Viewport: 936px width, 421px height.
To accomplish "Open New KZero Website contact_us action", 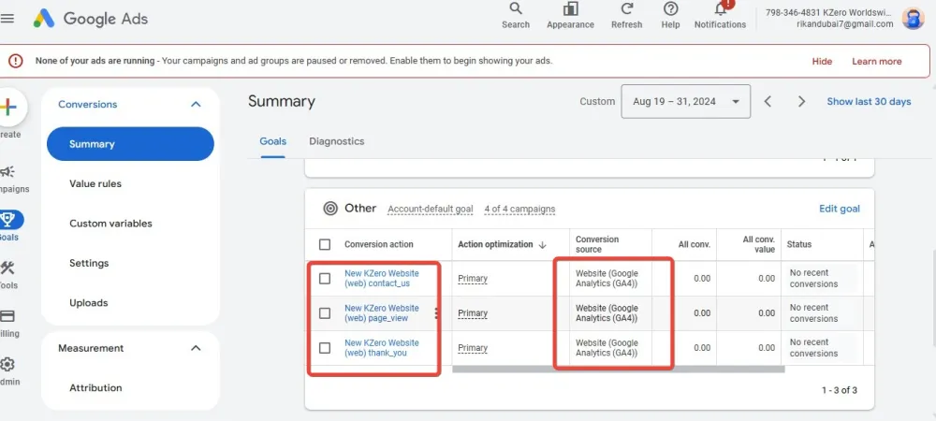I will [x=382, y=279].
